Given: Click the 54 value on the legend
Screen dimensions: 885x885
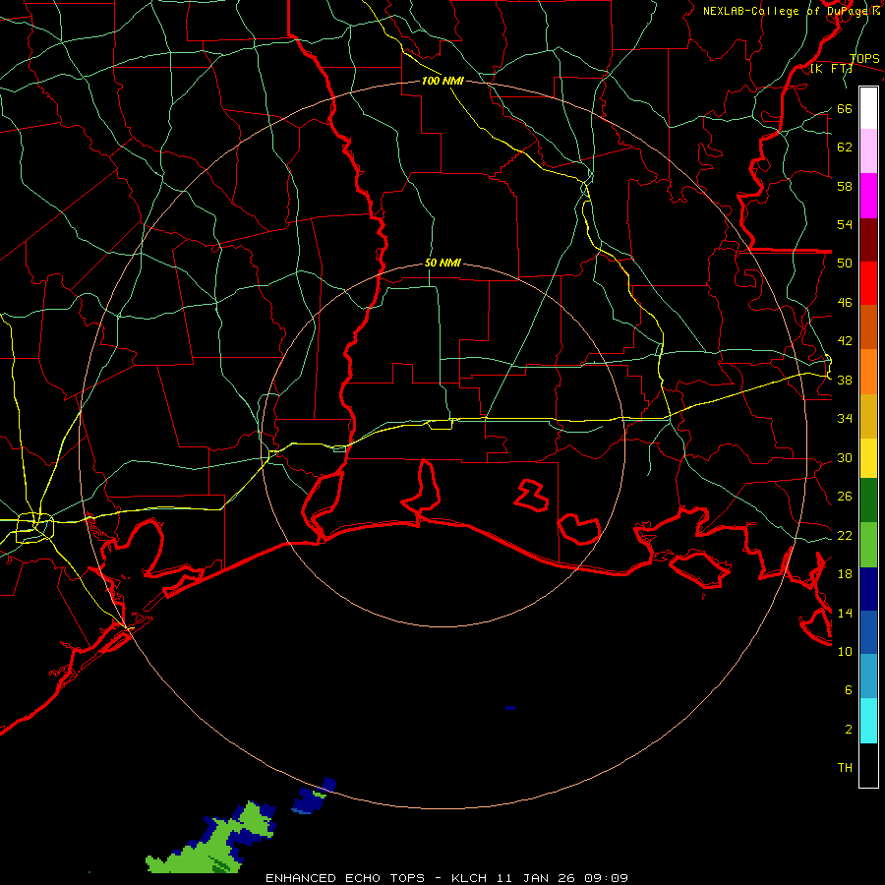Looking at the screenshot, I should coord(845,225).
